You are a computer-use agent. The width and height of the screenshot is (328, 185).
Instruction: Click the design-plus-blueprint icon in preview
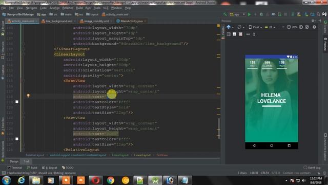[240, 34]
